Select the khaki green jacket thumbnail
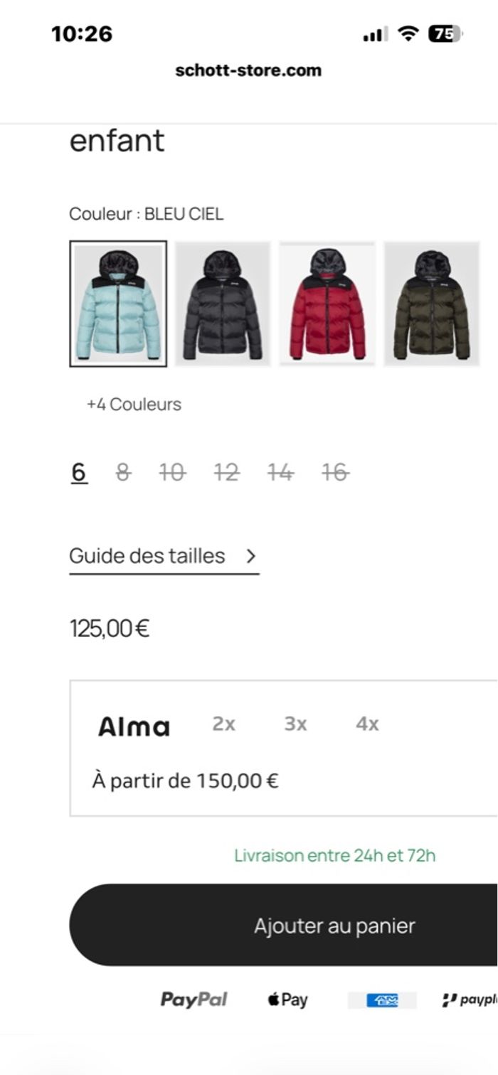Viewport: 498px width, 1075px height. point(432,304)
